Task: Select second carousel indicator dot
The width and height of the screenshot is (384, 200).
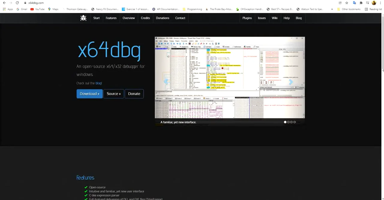Action: tap(288, 122)
